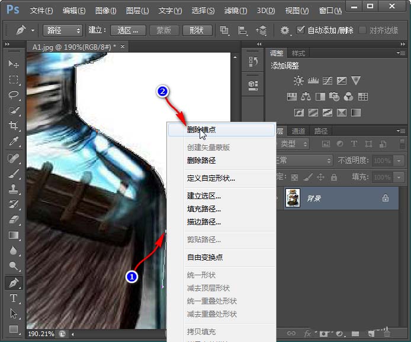Choose 删除锚点 from the context menu

pos(201,130)
